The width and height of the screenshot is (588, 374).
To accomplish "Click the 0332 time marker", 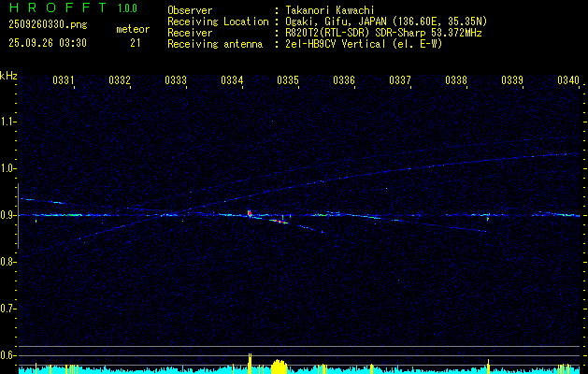I will [120, 79].
